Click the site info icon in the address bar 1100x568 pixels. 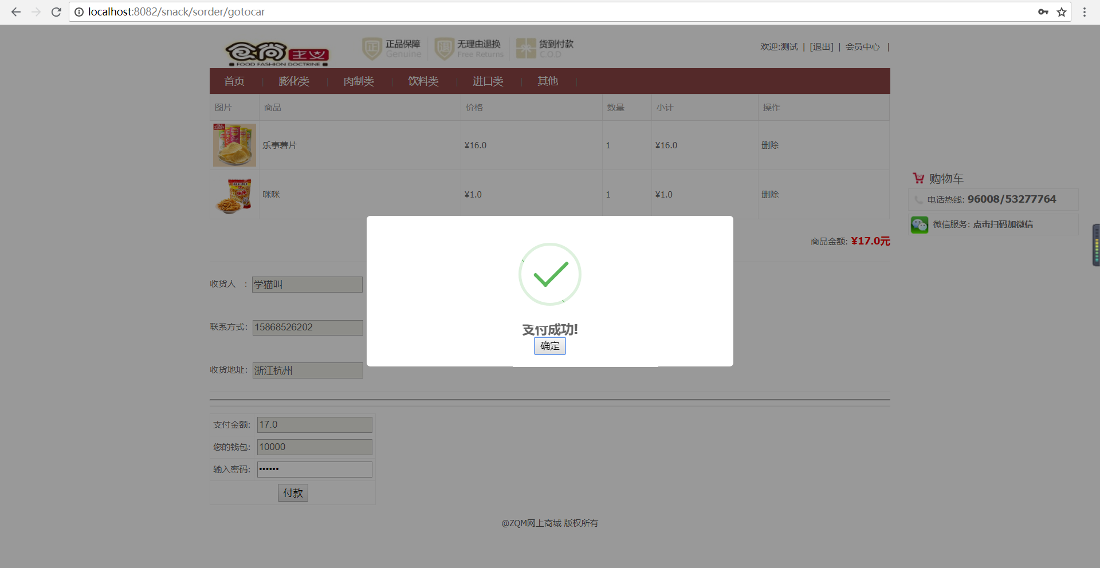[x=79, y=12]
